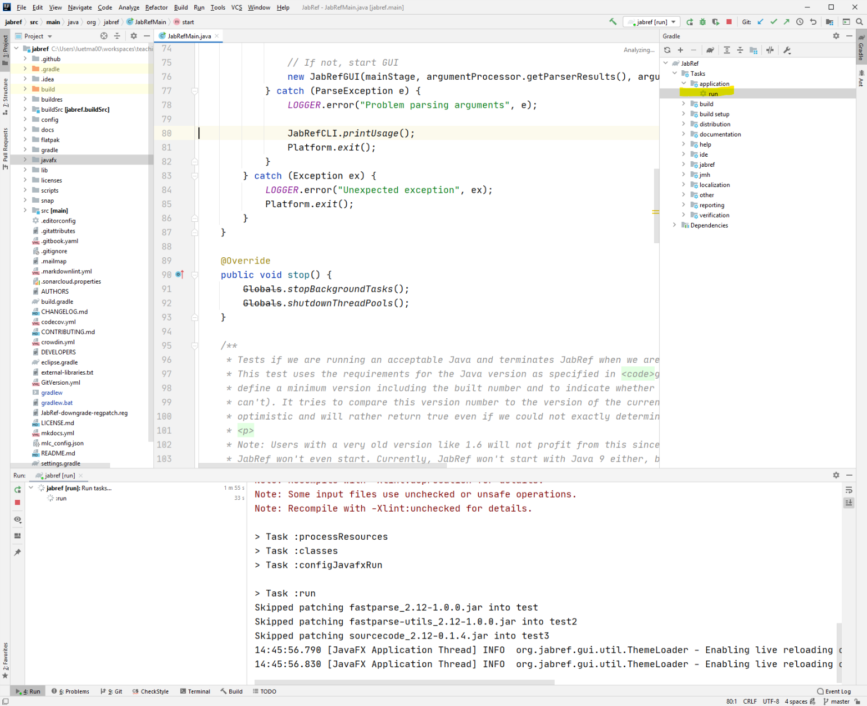
Task: Toggle the Ant tool window stripe button
Action: click(861, 78)
